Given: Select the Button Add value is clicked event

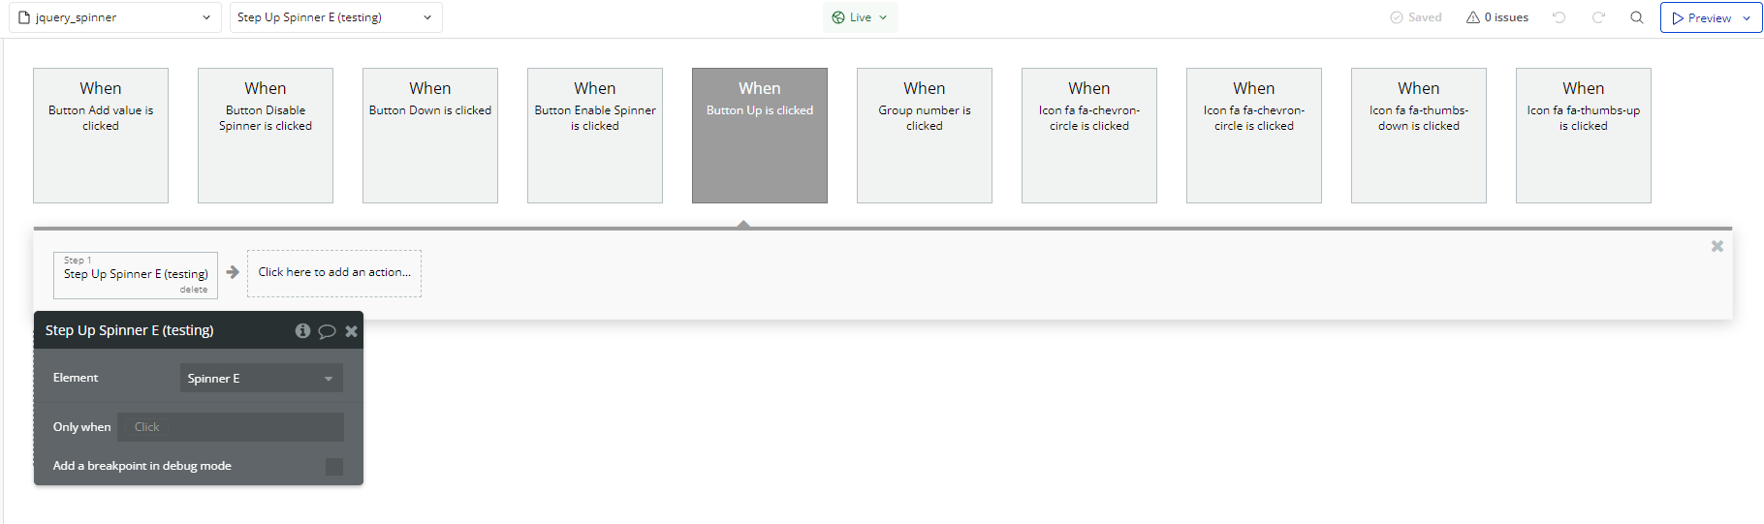Looking at the screenshot, I should (x=101, y=136).
